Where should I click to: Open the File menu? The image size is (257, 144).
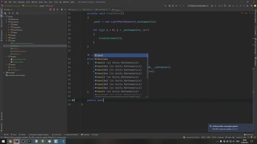click(x=6, y=2)
